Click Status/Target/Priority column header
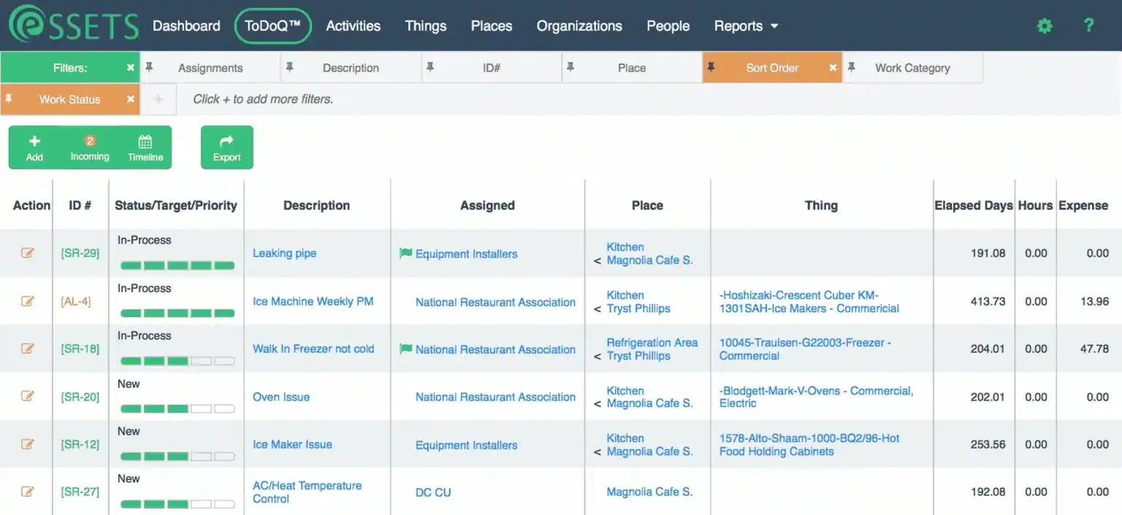Viewport: 1122px width, 515px height. click(x=176, y=205)
